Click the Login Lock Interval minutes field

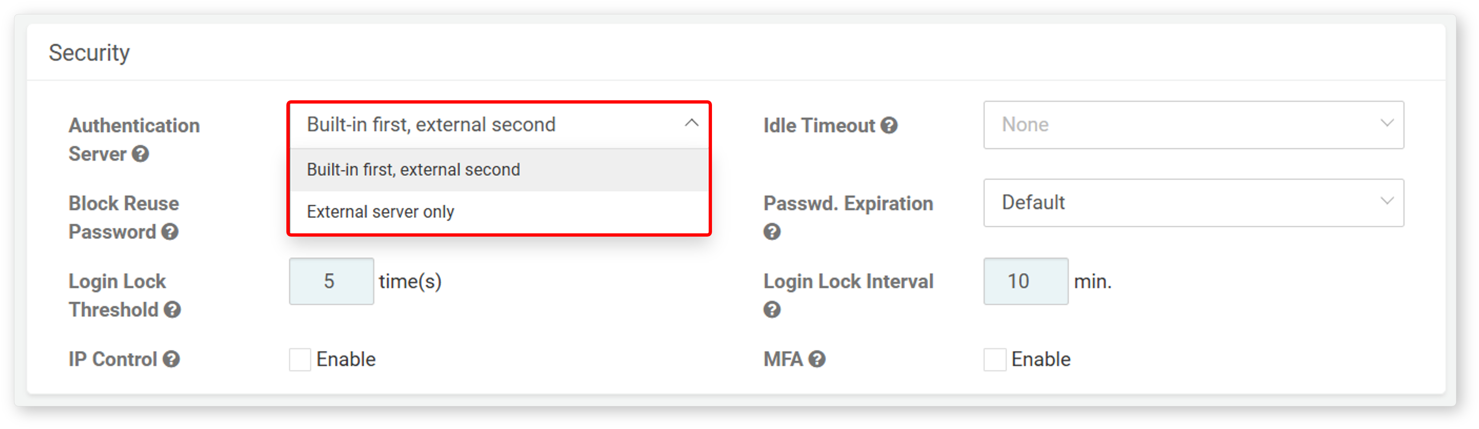[1026, 281]
